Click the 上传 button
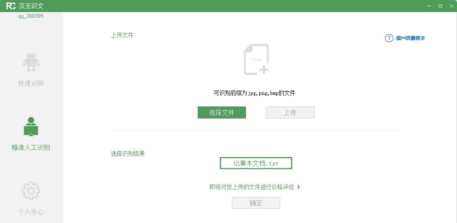The width and height of the screenshot is (457, 223). [x=290, y=113]
